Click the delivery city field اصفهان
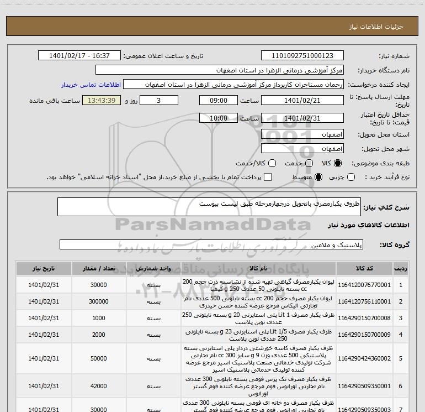This screenshot has height=412, width=425. [302, 149]
